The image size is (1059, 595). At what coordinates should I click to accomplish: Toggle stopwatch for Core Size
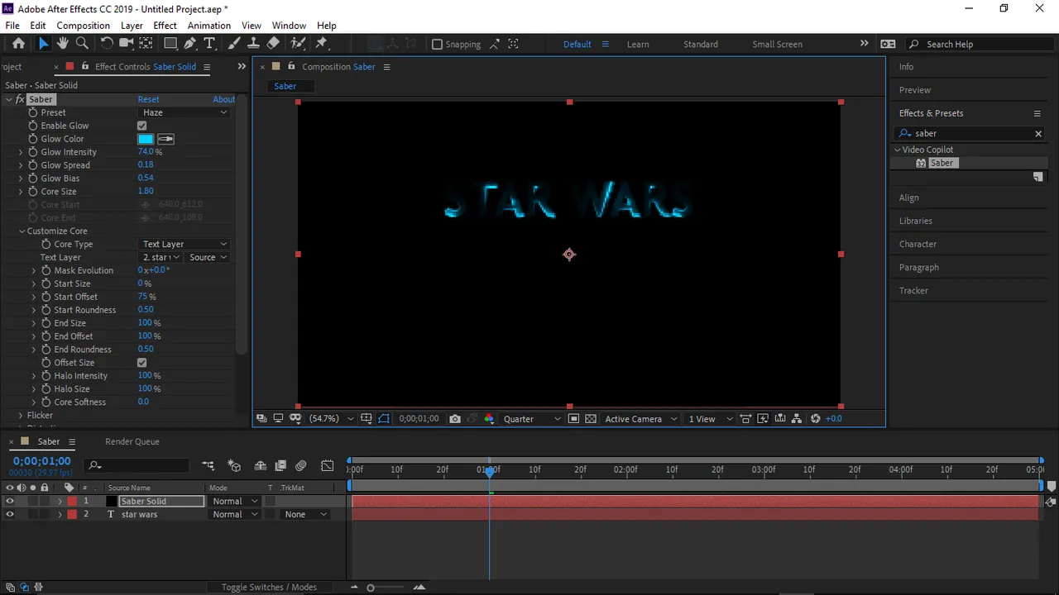click(33, 192)
